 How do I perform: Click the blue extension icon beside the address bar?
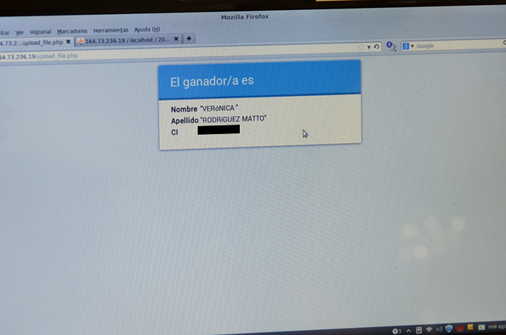coord(390,46)
